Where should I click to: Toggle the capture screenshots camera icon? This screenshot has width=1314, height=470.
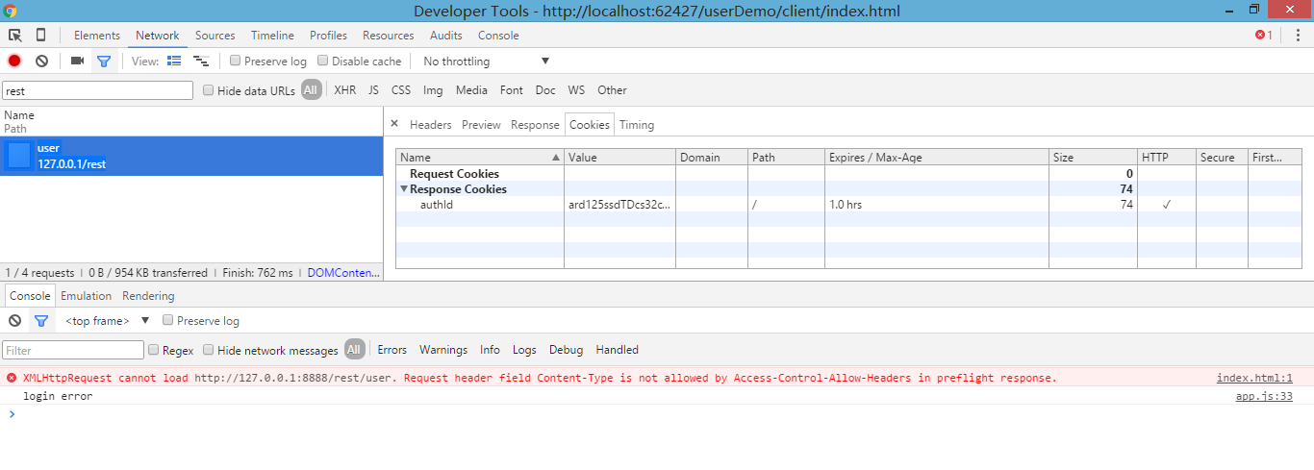point(77,61)
